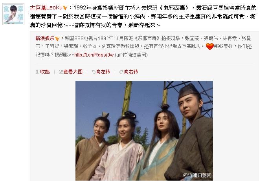
Task: Click the clockwise arrow rotate-right icon
Action: pos(121,72)
